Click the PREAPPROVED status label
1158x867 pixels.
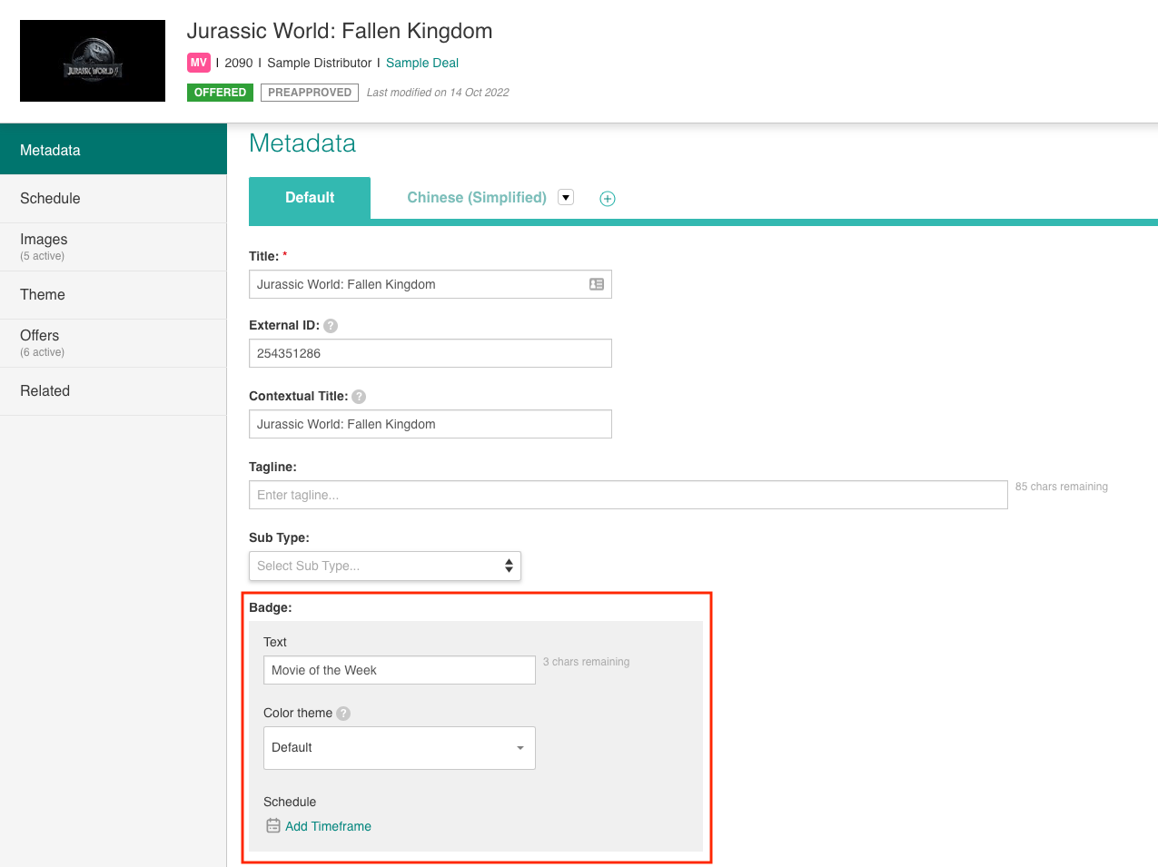click(310, 93)
